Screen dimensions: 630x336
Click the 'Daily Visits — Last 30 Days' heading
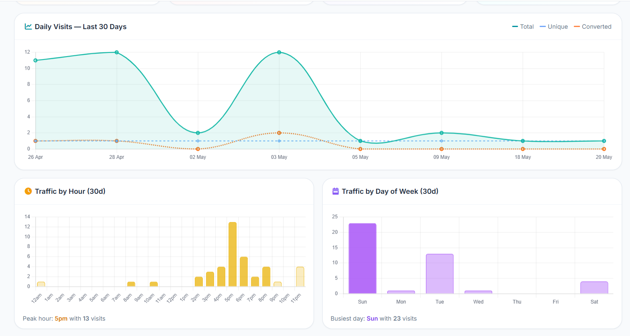(80, 27)
